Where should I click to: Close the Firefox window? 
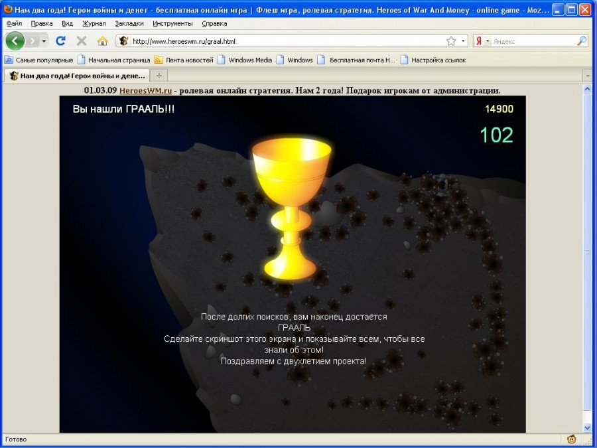585,9
